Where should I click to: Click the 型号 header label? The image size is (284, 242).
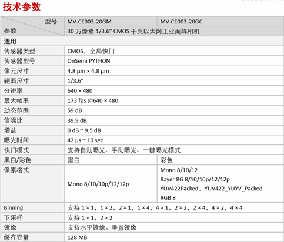[51, 21]
